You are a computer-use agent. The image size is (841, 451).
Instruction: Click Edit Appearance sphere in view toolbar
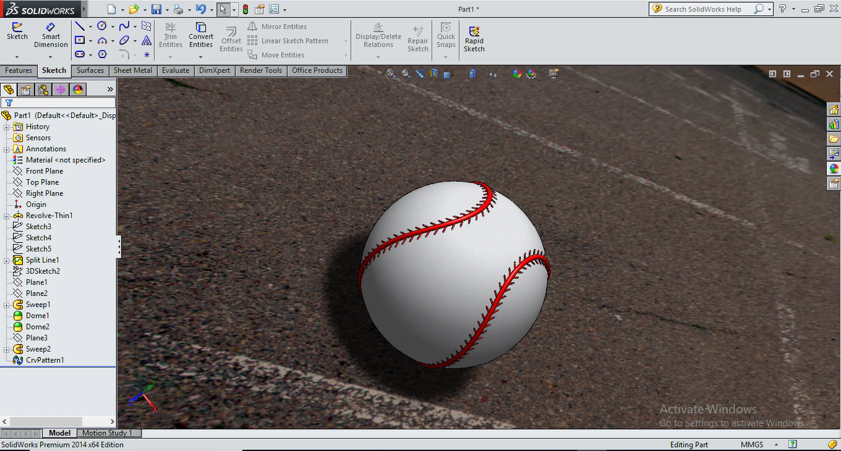pyautogui.click(x=517, y=74)
